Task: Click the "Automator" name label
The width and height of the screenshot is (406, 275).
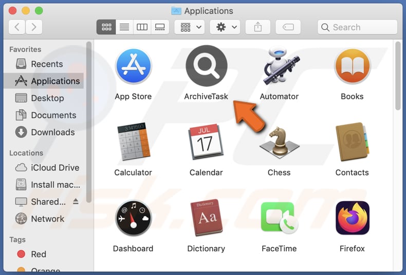Action: point(279,96)
